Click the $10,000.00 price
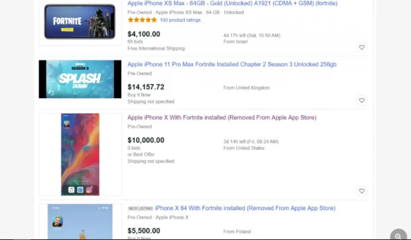The height and width of the screenshot is (240, 411). coord(146,140)
